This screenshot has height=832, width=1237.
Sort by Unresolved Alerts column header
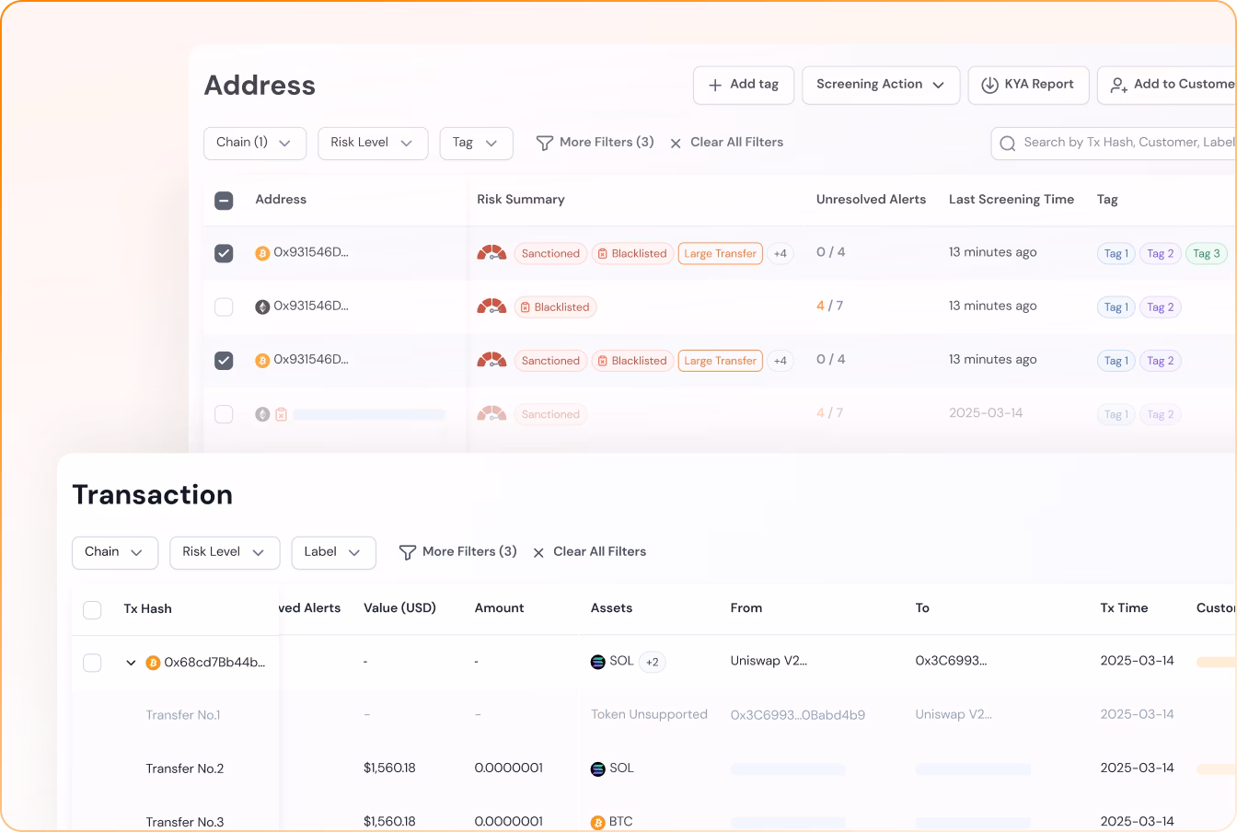click(871, 200)
